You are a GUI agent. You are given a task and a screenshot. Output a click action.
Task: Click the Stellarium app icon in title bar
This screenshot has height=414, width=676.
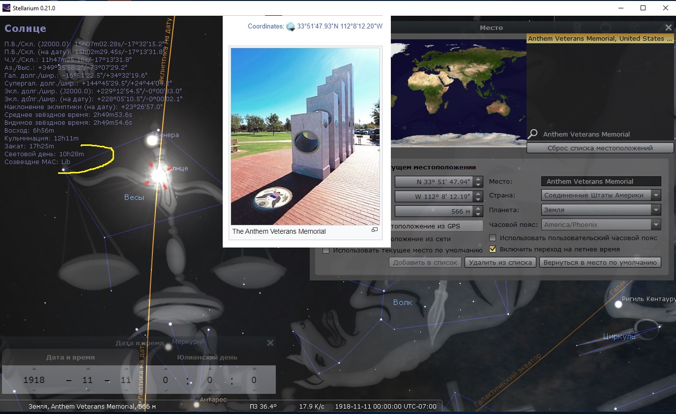coord(6,8)
